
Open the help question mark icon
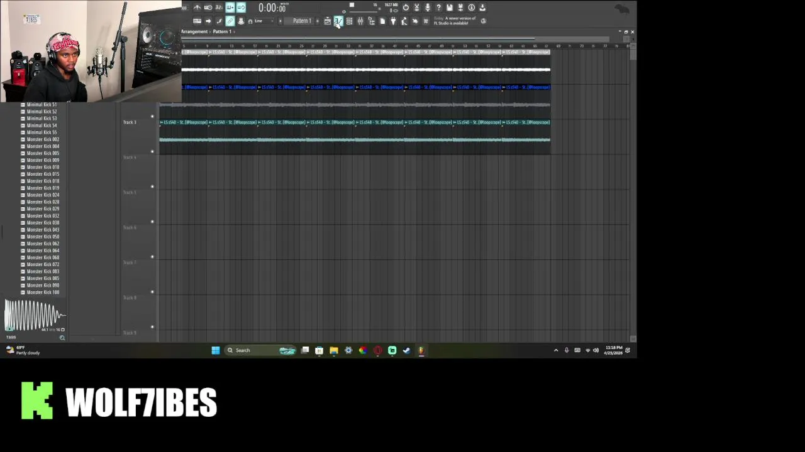pyautogui.click(x=438, y=8)
